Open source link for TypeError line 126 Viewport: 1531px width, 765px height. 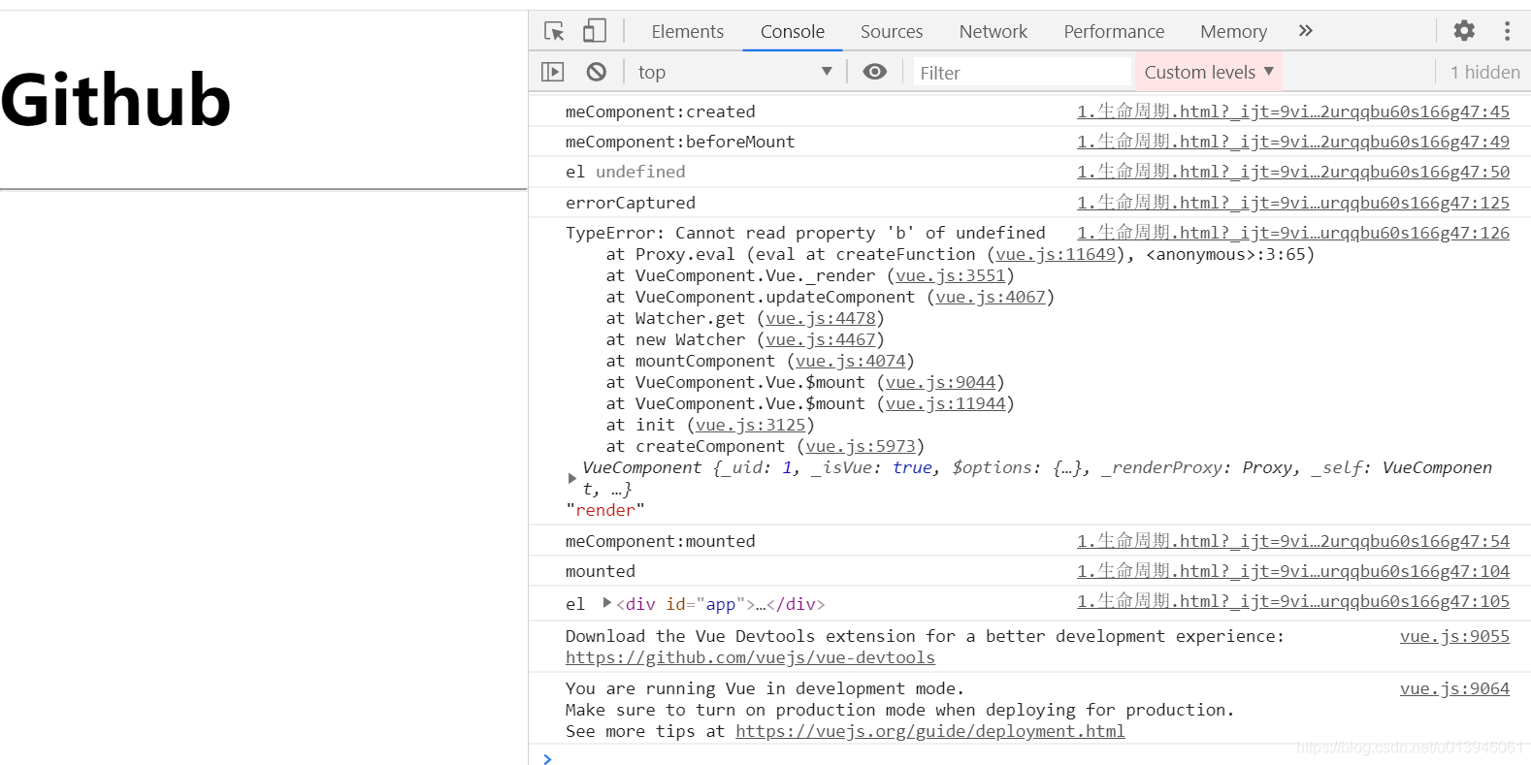tap(1293, 233)
